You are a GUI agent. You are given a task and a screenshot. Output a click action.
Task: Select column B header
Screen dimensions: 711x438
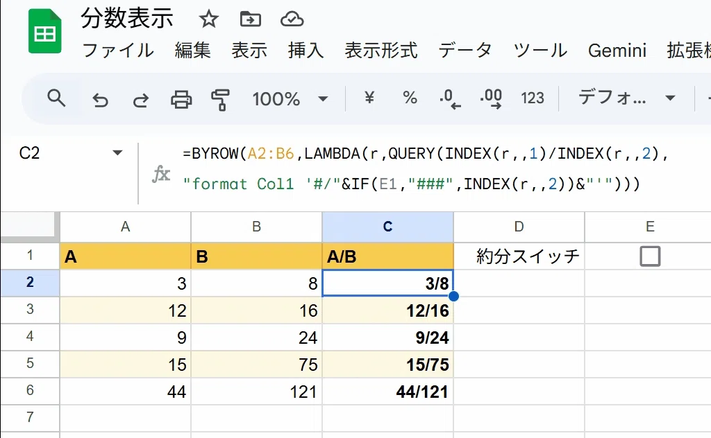click(x=256, y=227)
